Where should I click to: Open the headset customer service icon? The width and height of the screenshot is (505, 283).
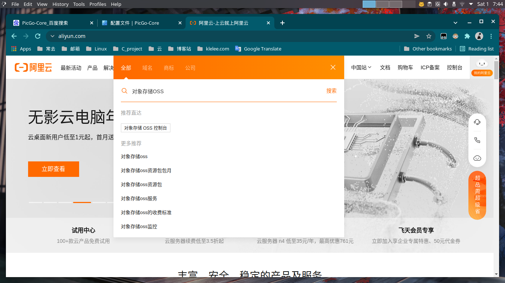477,122
